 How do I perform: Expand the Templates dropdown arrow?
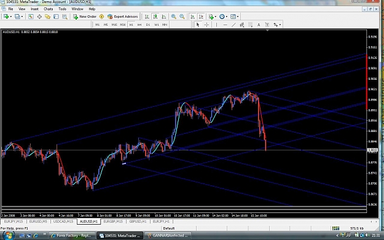coord(238,17)
